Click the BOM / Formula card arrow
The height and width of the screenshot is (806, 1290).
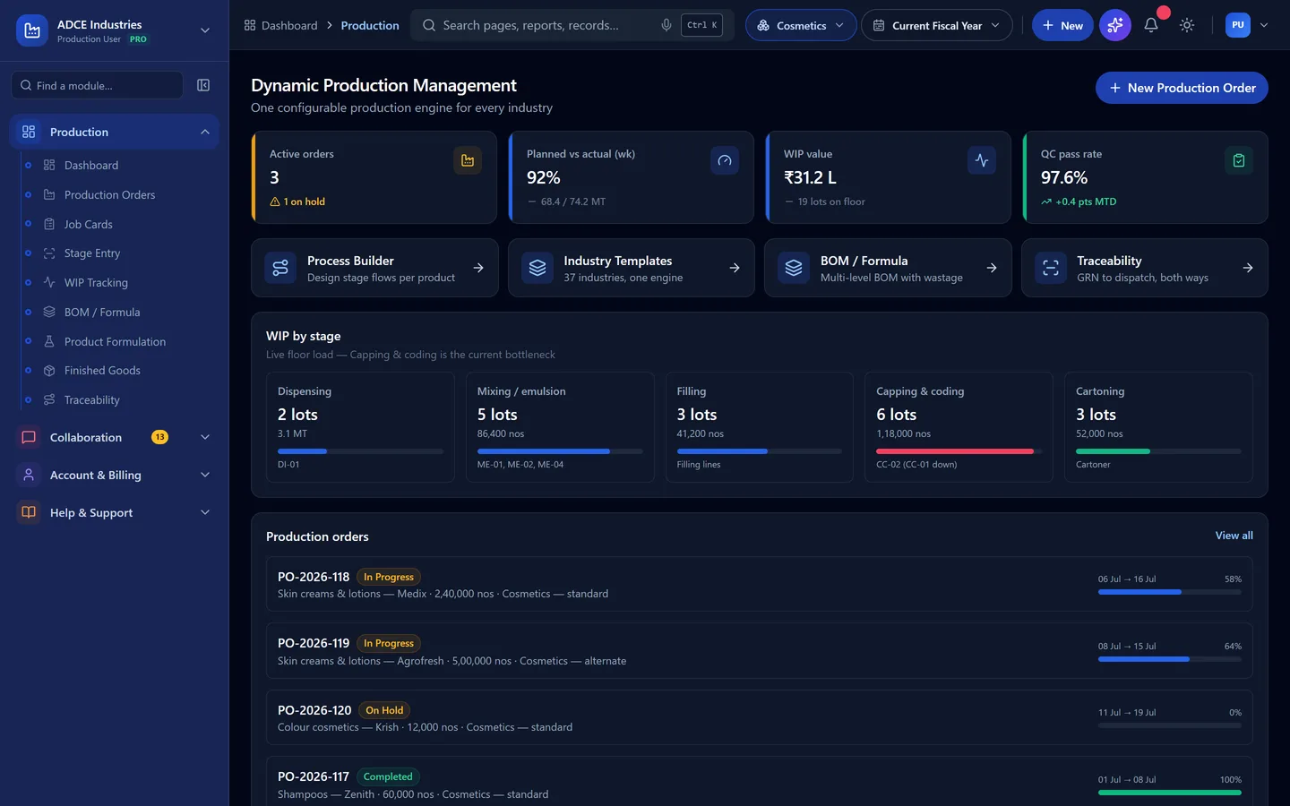point(992,268)
